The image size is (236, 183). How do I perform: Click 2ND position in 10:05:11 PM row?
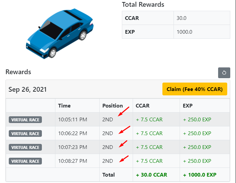(x=108, y=120)
